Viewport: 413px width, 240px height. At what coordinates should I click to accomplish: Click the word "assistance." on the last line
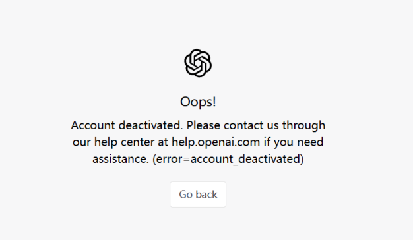tap(121, 159)
